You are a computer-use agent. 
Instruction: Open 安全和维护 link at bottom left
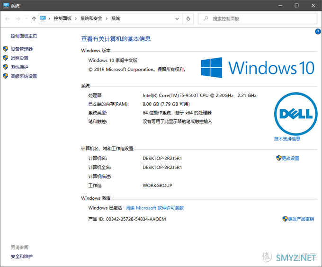click(22, 256)
